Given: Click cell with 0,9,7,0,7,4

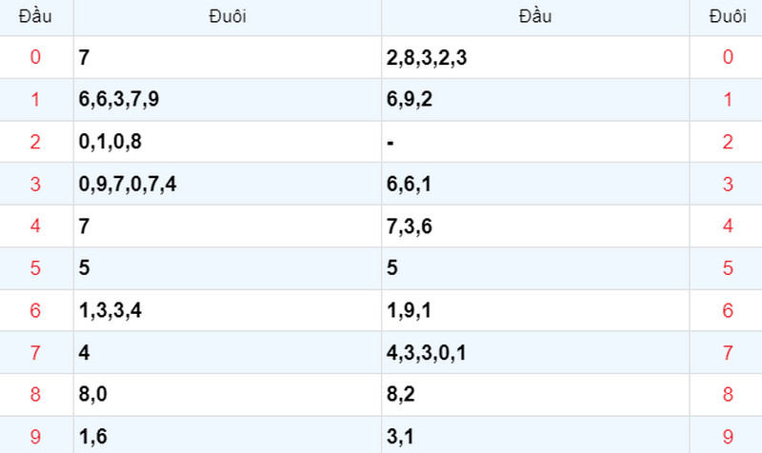Looking at the screenshot, I should pos(228,184).
